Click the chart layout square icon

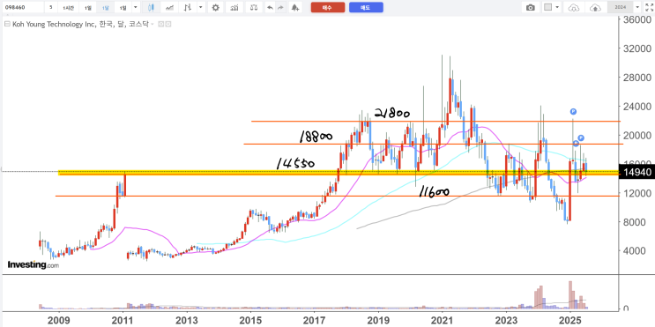[x=548, y=7]
